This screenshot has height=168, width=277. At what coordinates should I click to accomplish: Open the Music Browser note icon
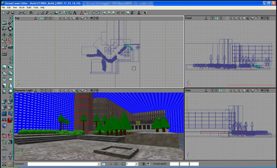pos(47,13)
